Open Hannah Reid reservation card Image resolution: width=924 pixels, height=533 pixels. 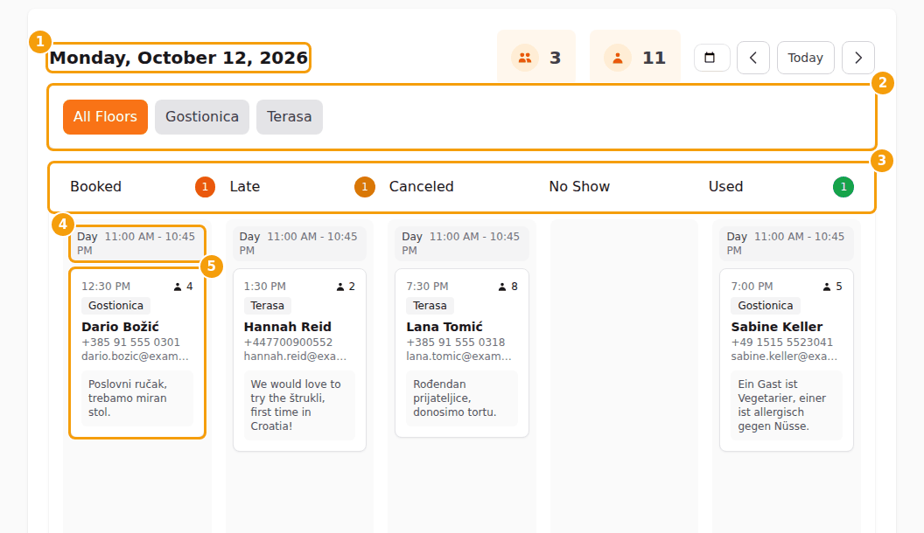coord(299,360)
